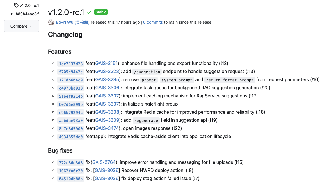Click the green checkmark status icon
Screen dimensions: 329x185
tap(89, 12)
